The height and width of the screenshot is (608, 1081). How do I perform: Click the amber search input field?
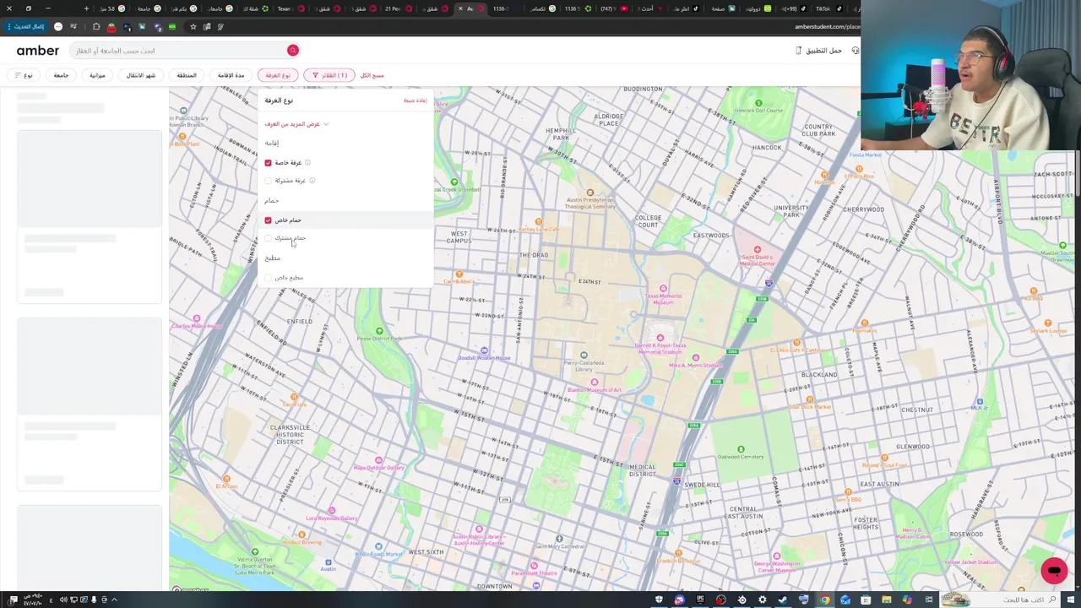(184, 51)
